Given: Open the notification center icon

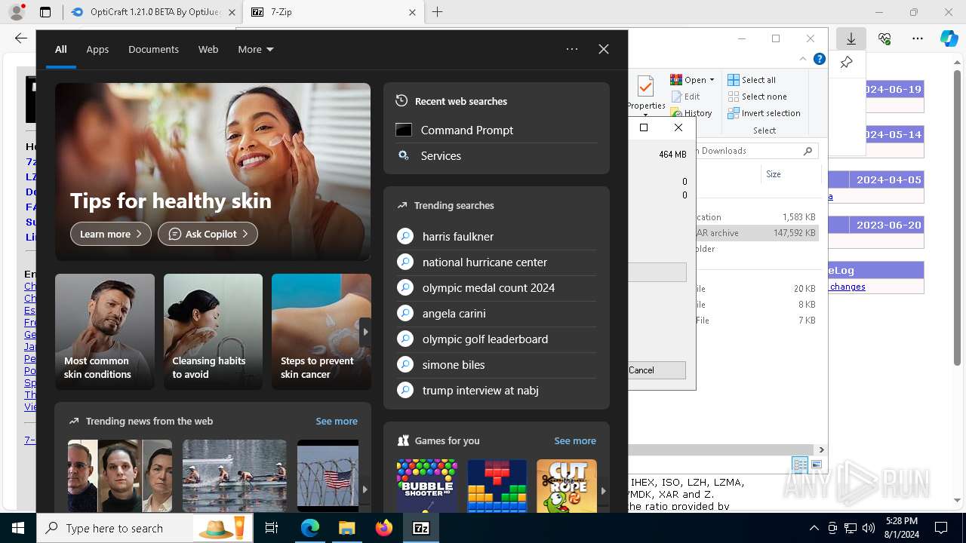Looking at the screenshot, I should pyautogui.click(x=941, y=528).
